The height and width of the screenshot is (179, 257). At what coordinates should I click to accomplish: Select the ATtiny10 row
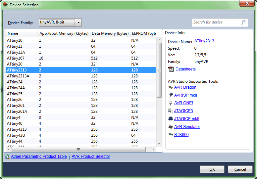81,40
